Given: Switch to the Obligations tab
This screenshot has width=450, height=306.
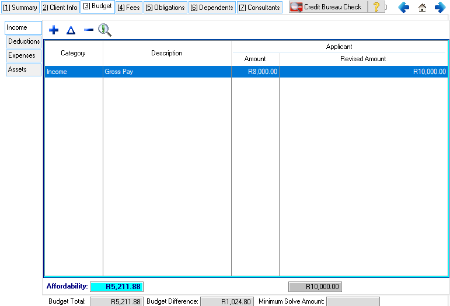Looking at the screenshot, I should [x=166, y=8].
